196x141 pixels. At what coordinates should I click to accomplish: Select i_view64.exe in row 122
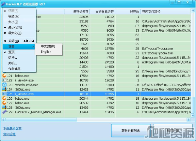click(x=24, y=80)
